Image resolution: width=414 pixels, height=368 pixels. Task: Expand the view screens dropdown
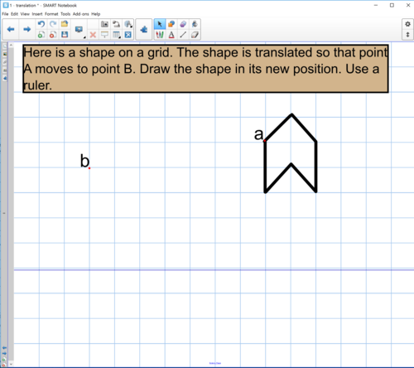tap(79, 30)
